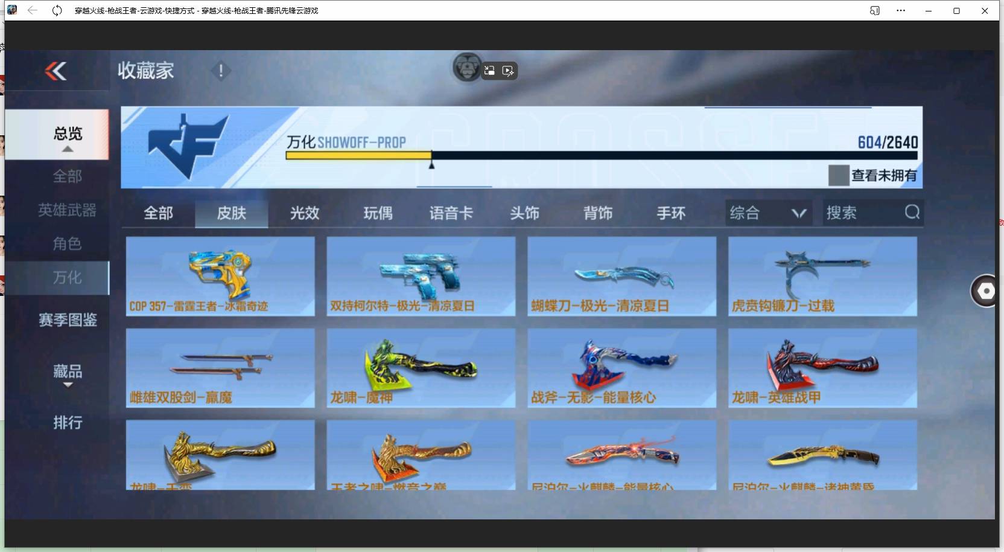Click the monkey avatar icon at top
The height and width of the screenshot is (552, 1004).
click(x=467, y=68)
